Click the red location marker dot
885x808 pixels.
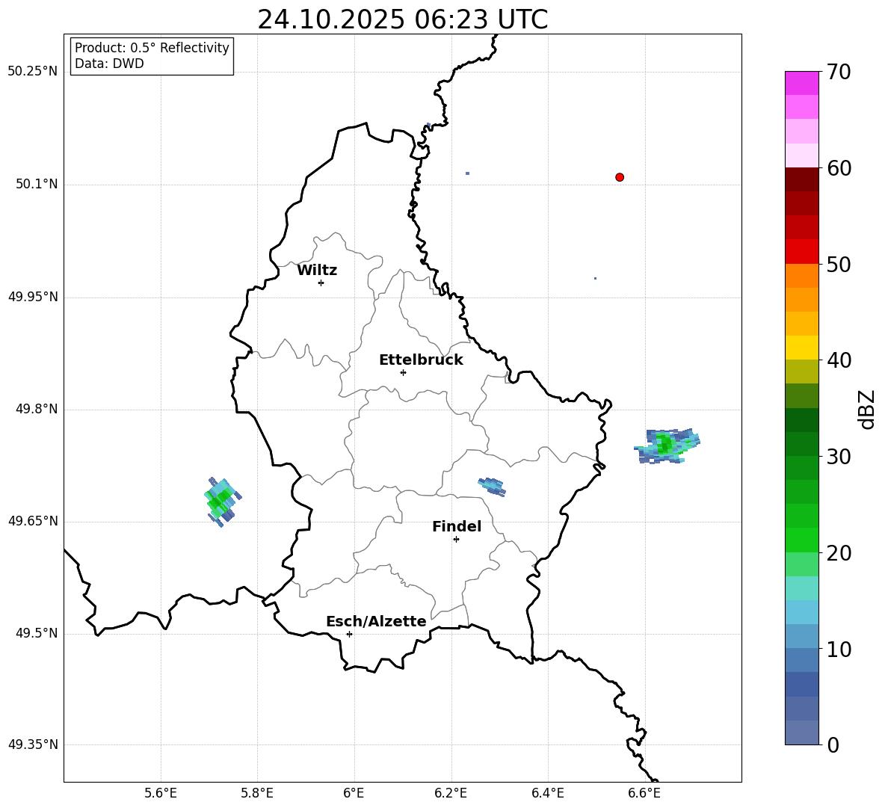619,177
